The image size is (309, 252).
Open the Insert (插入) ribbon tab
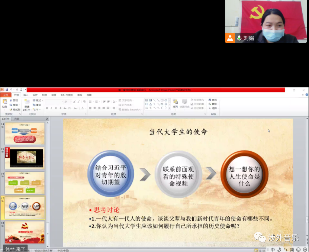click(26, 95)
